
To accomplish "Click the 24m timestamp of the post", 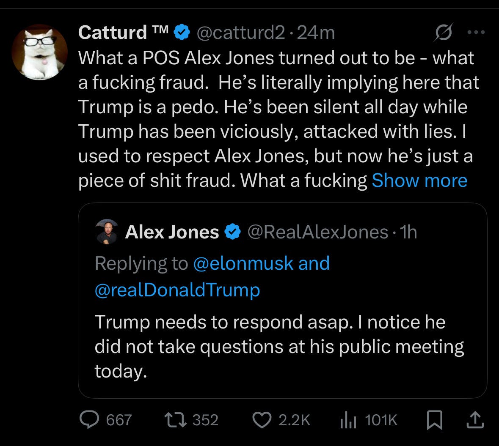I will point(316,33).
